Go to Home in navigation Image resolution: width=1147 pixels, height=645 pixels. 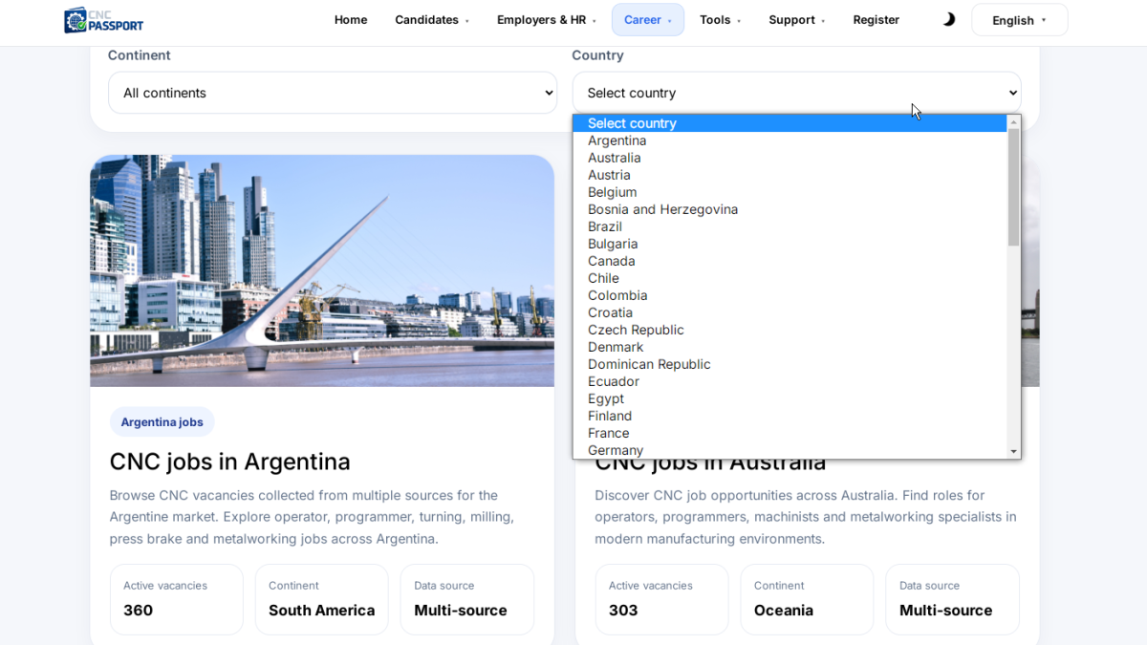click(x=351, y=20)
